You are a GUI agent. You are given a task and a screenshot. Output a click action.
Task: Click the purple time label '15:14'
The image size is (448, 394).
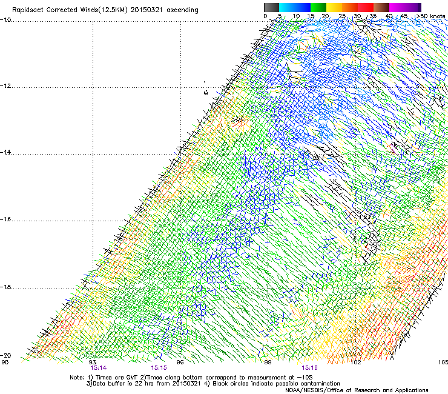point(98,368)
